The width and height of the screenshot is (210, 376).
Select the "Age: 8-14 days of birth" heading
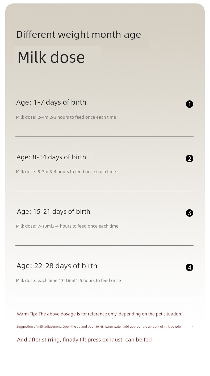[51, 157]
